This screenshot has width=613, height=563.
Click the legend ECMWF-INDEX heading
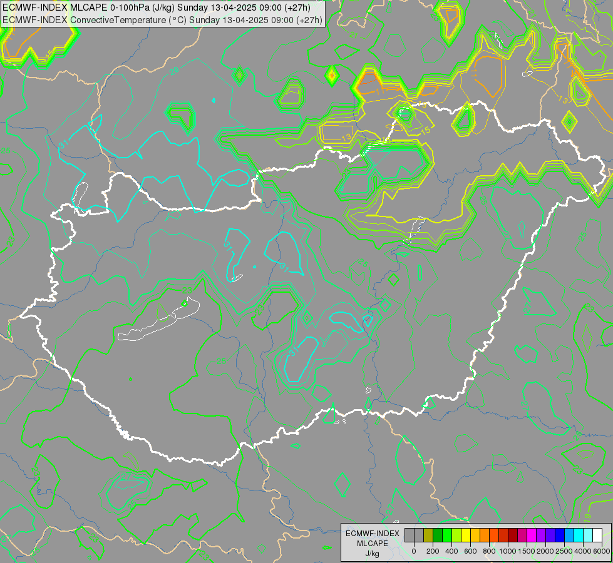pos(373,534)
